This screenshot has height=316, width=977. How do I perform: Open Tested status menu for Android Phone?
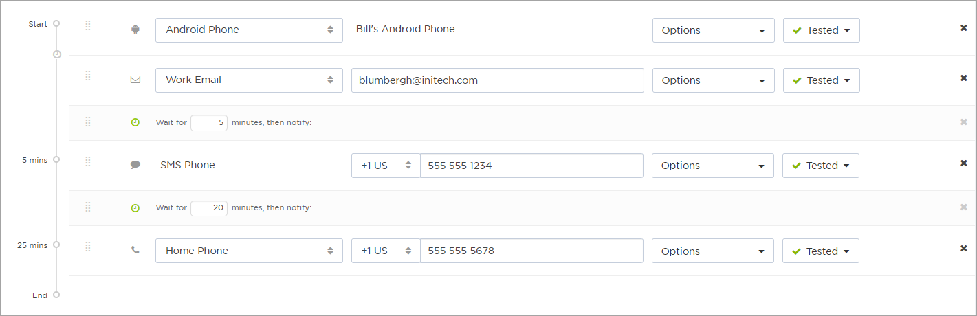click(x=822, y=30)
